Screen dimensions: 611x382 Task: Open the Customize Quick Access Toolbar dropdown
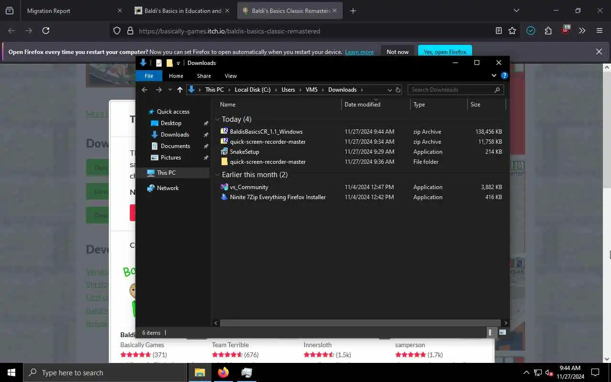[178, 63]
